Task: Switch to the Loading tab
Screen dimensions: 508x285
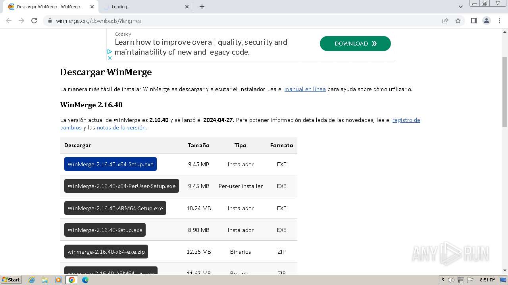Action: click(145, 7)
